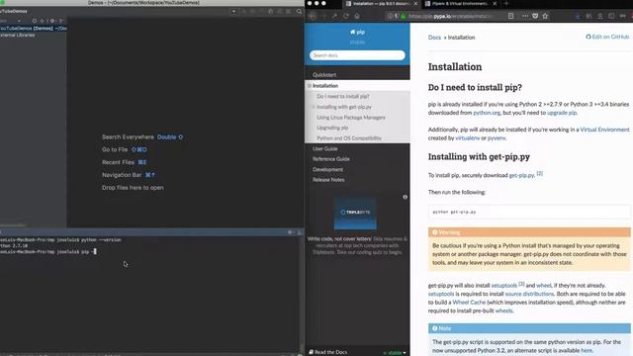Click on the terminal command line

pyautogui.click(x=48, y=251)
